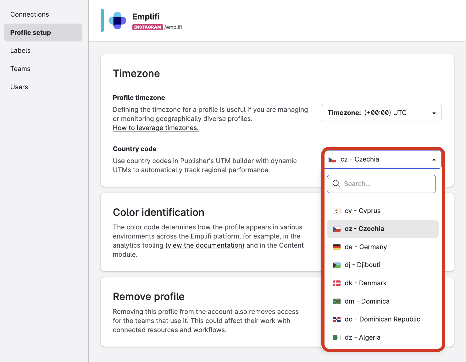The width and height of the screenshot is (466, 362).
Task: Choose cy - Cyprus from the list
Action: pos(383,211)
